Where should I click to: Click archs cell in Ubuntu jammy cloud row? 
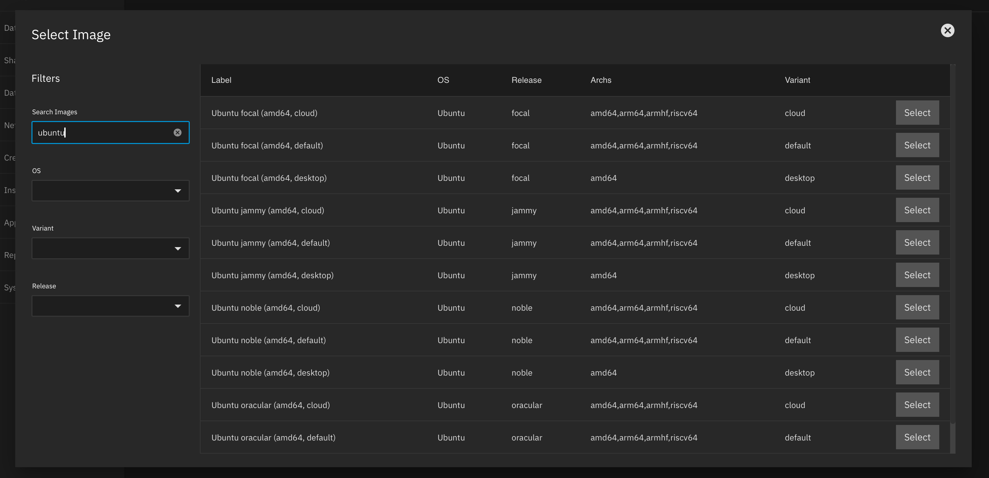click(644, 210)
